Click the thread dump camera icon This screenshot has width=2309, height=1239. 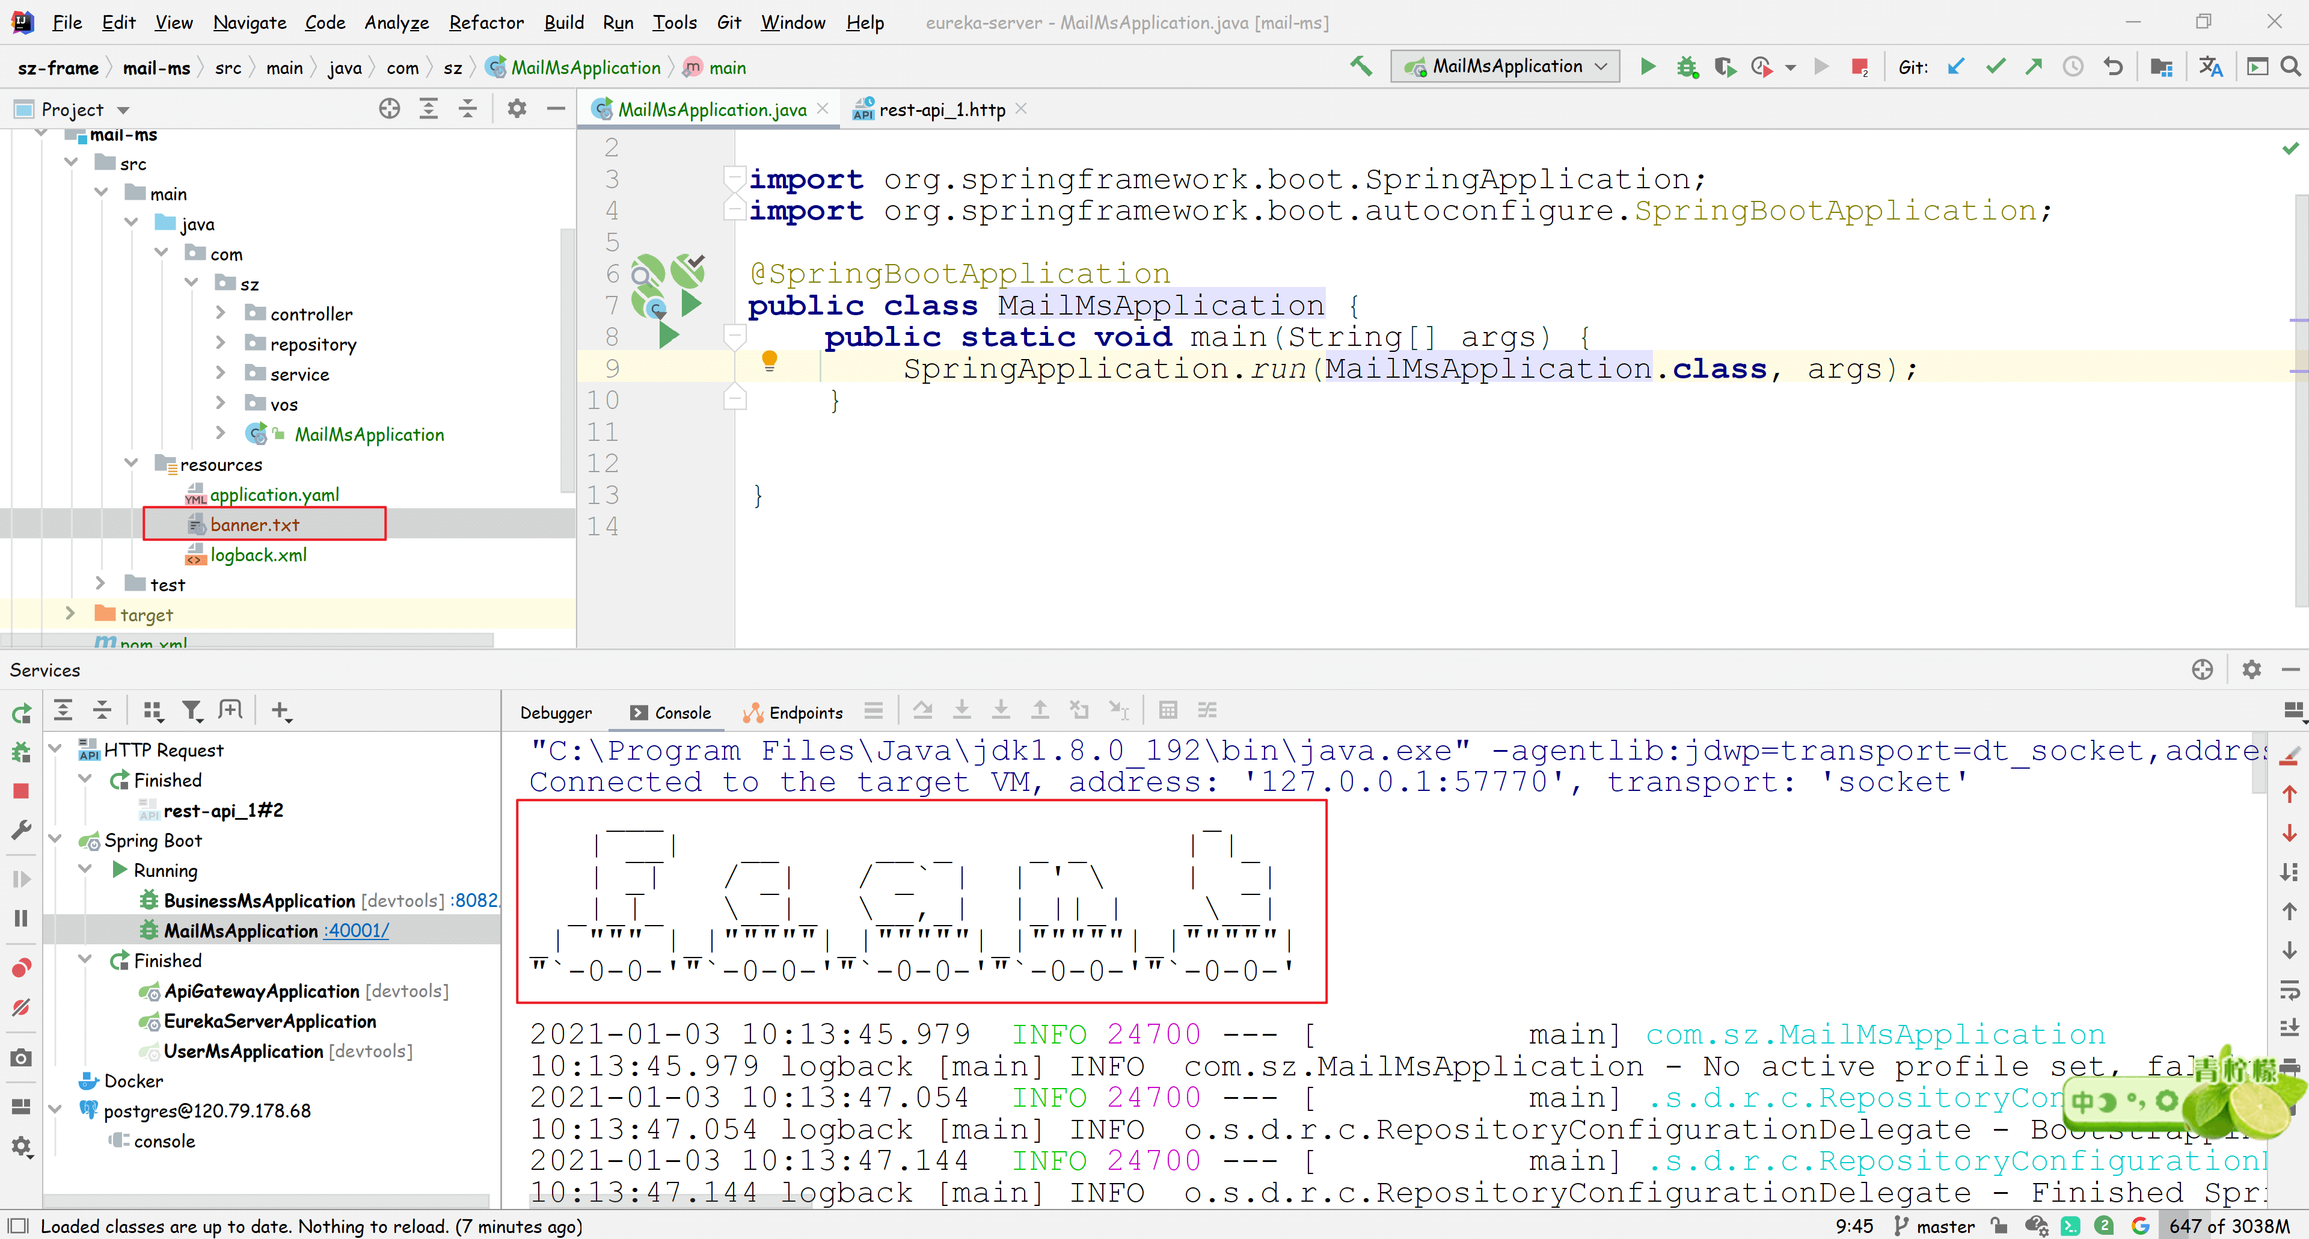click(x=22, y=1058)
